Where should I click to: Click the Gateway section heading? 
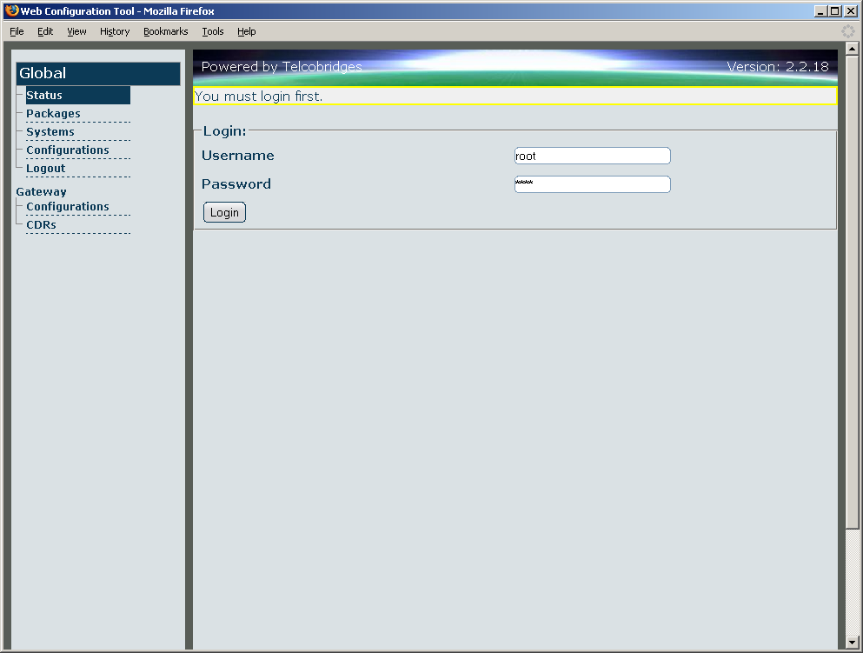[x=41, y=191]
